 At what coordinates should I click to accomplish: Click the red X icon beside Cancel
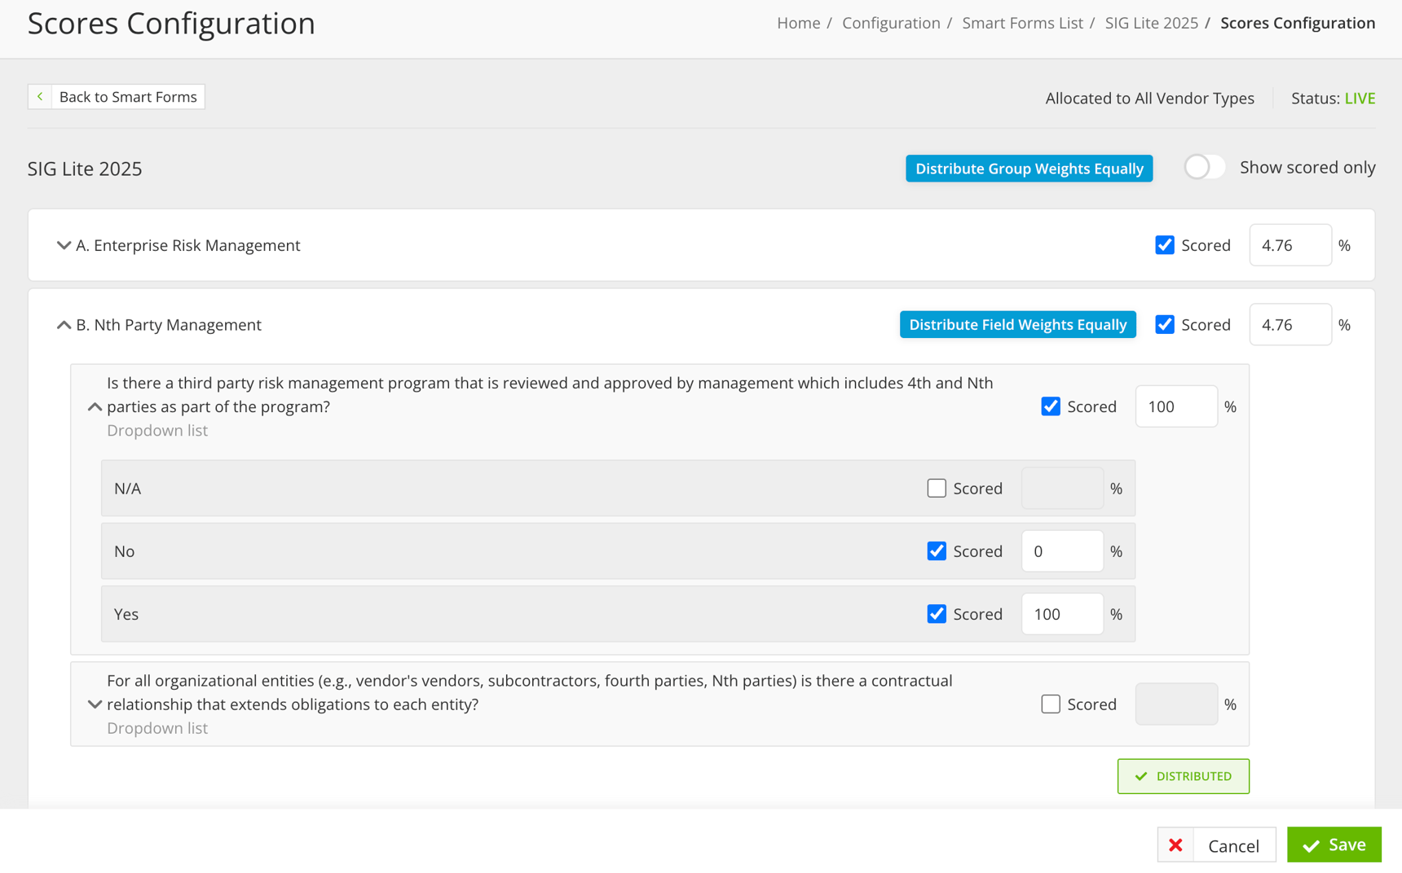[x=1175, y=844]
